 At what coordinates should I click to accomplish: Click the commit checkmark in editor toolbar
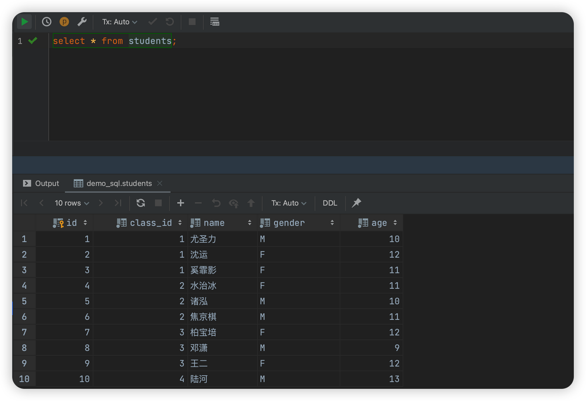coord(153,22)
